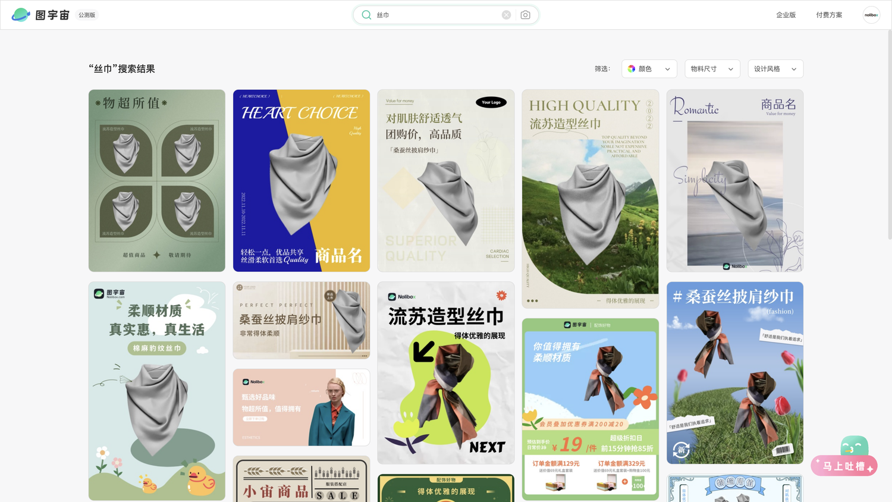
Task: Click the 图宇宙 brand name text
Action: coord(52,15)
